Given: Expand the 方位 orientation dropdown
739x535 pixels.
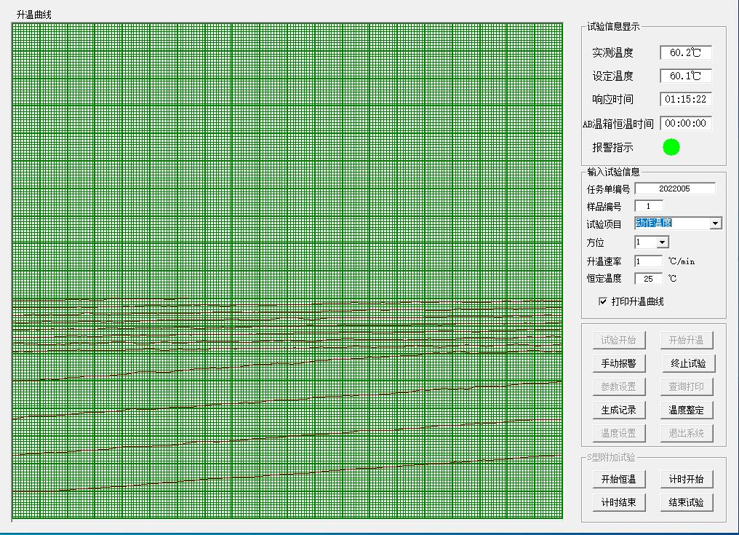Looking at the screenshot, I should [x=662, y=242].
